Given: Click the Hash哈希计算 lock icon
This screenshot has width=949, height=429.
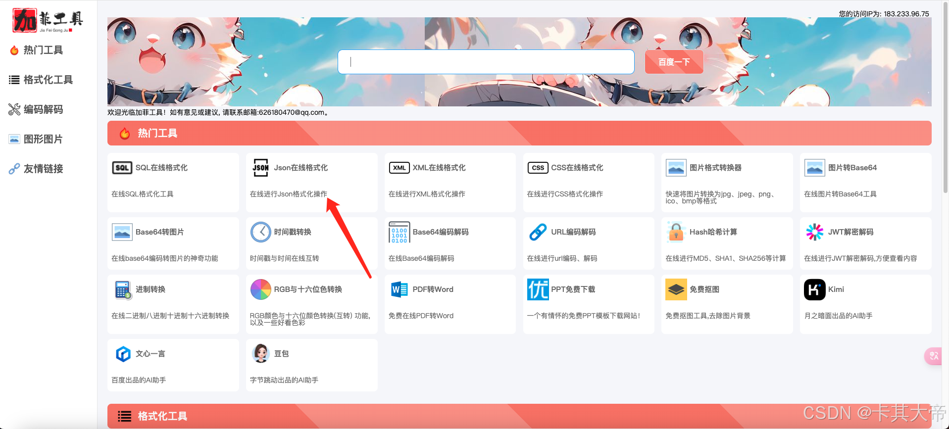Looking at the screenshot, I should 676,232.
